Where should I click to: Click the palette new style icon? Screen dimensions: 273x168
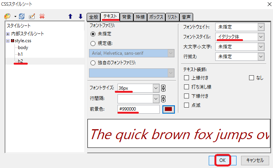8,16
